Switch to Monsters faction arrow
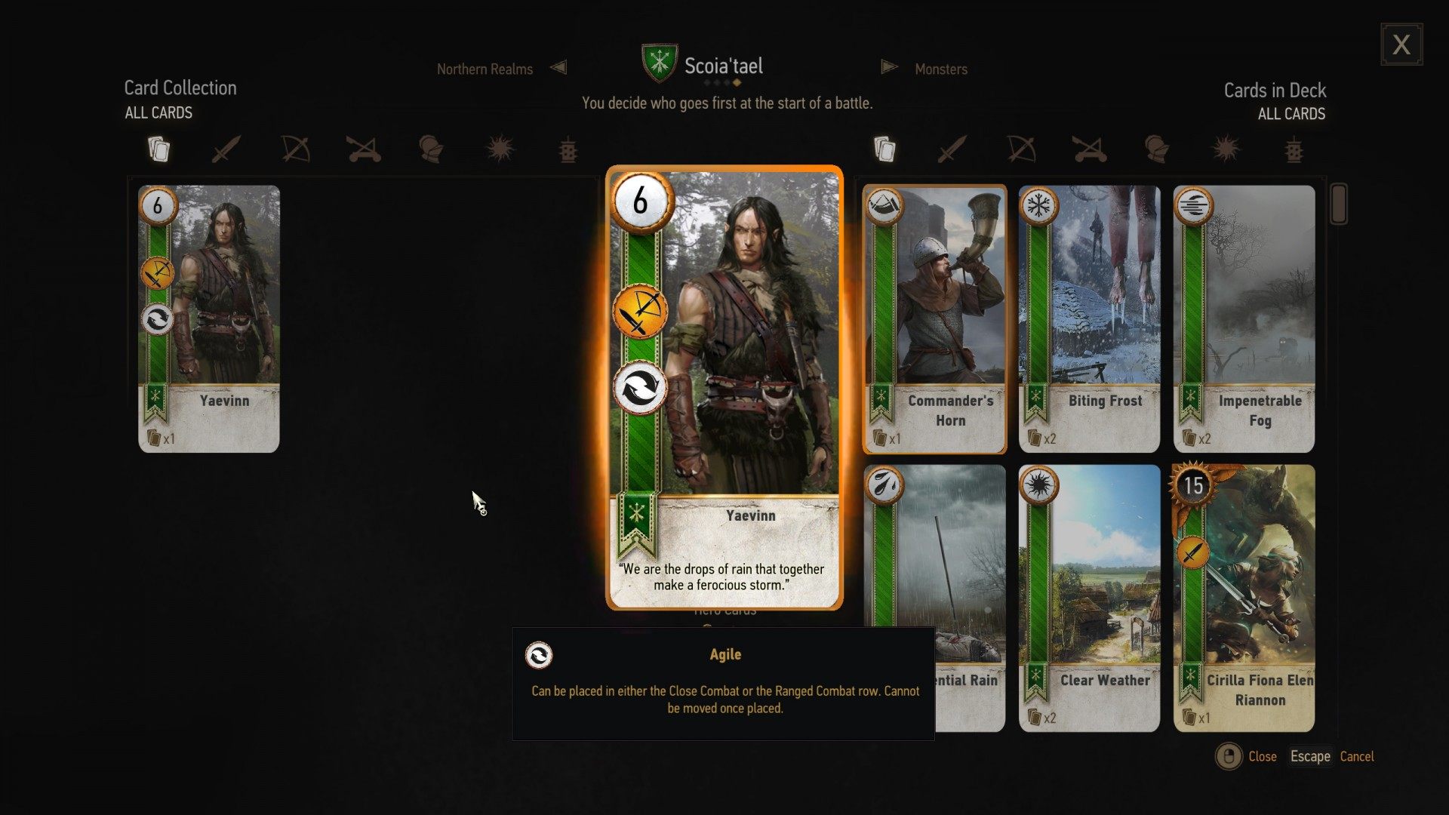The image size is (1449, 815). 889,67
